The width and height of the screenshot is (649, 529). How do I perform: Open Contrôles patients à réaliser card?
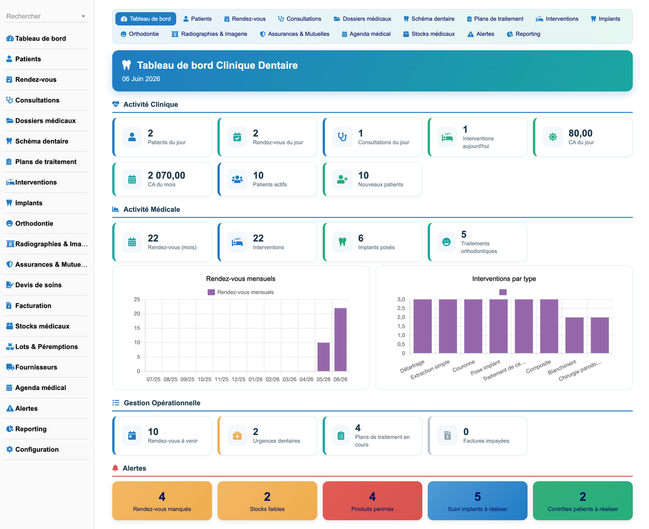point(582,500)
